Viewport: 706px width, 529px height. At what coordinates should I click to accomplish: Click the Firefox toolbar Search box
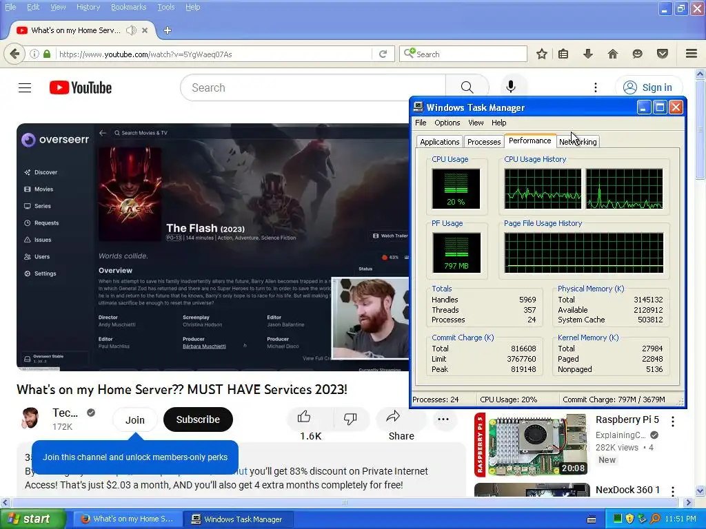[x=463, y=54]
